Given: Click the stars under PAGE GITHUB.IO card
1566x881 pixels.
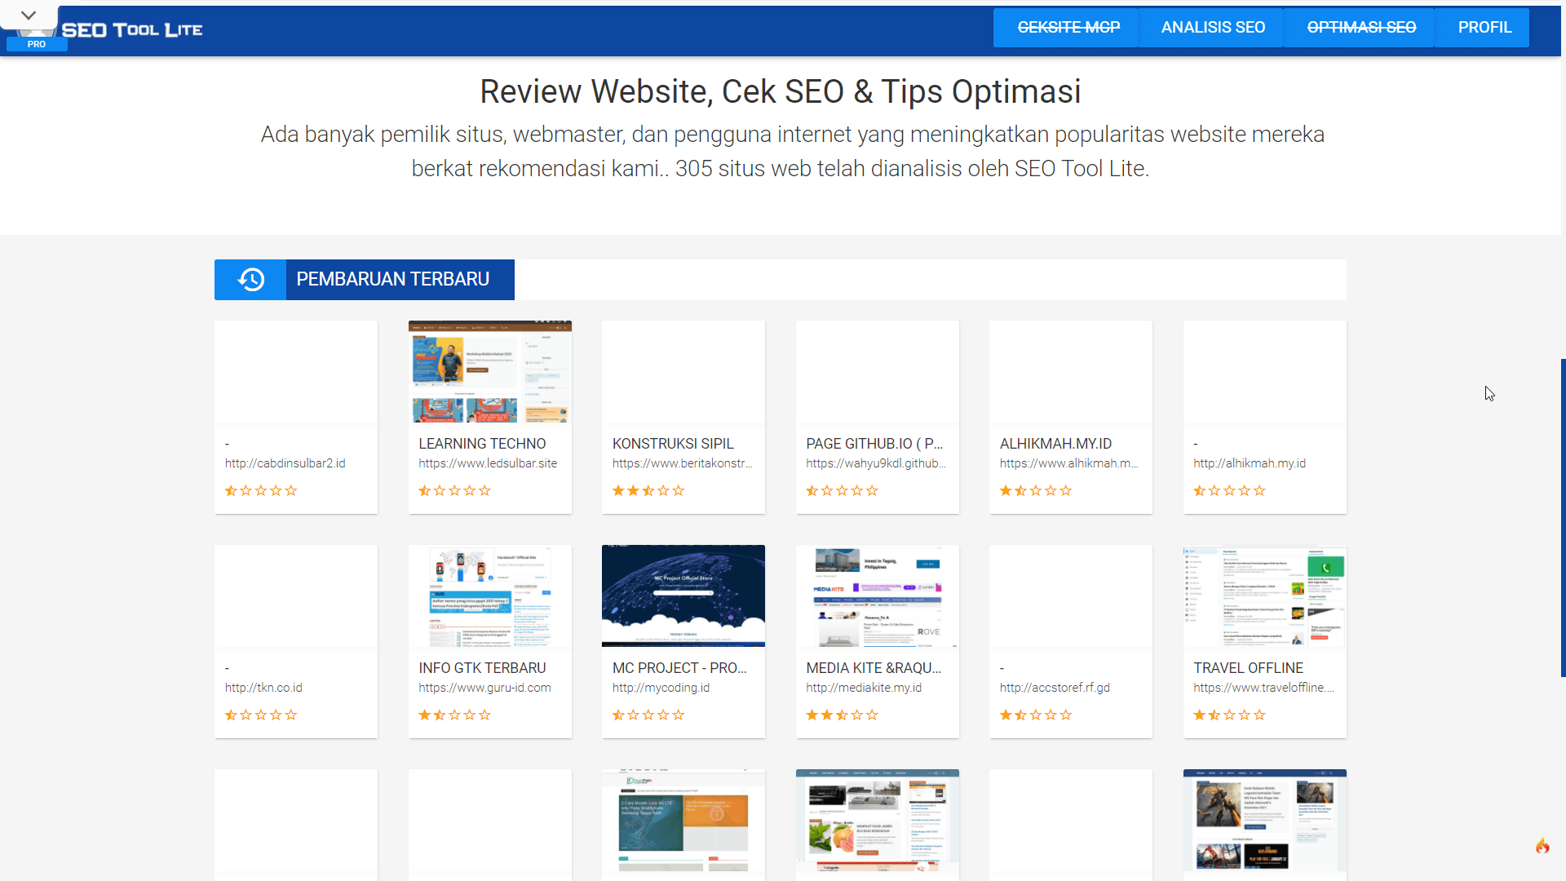Looking at the screenshot, I should tap(842, 491).
